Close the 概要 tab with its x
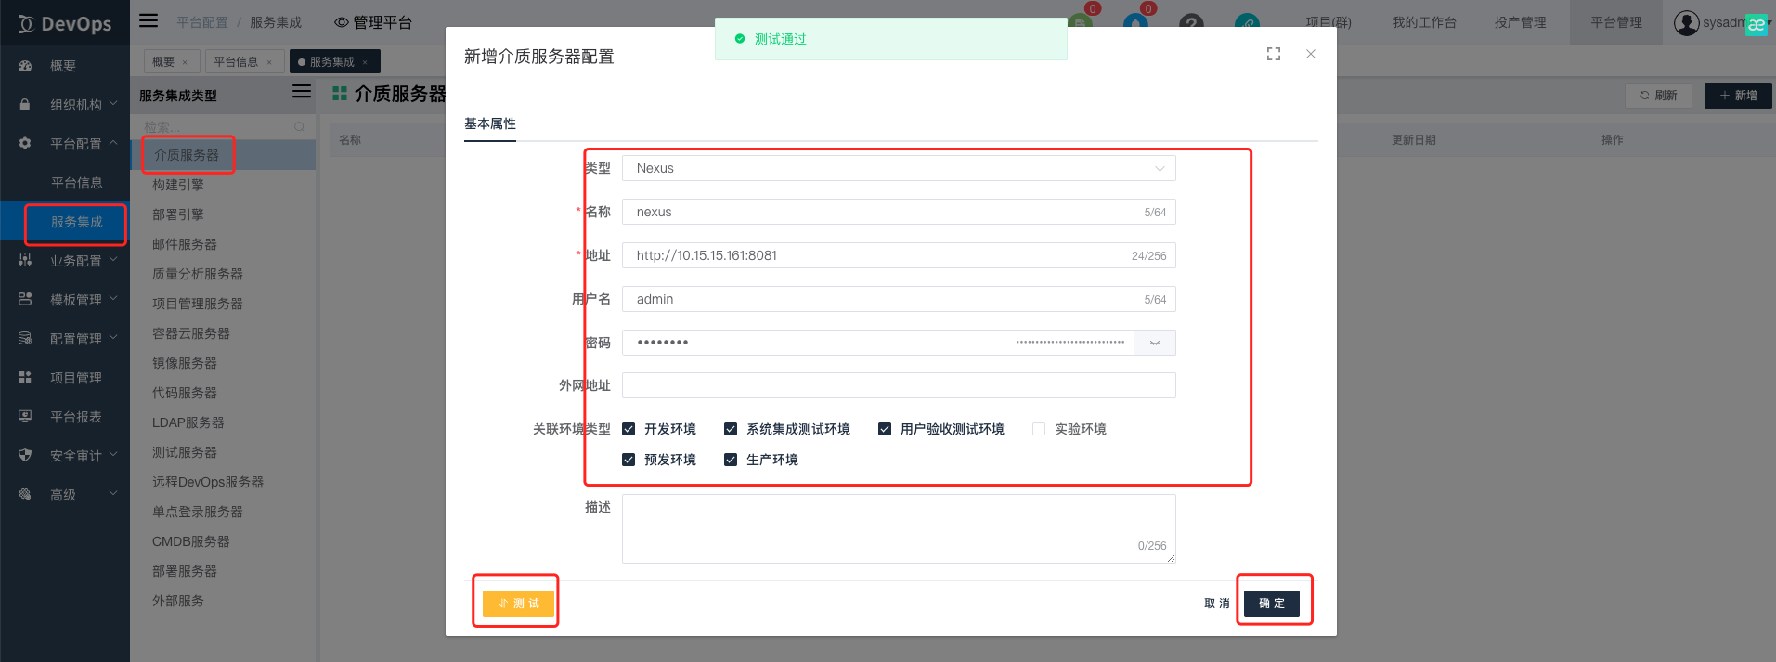Viewport: 1776px width, 662px height. (x=185, y=62)
